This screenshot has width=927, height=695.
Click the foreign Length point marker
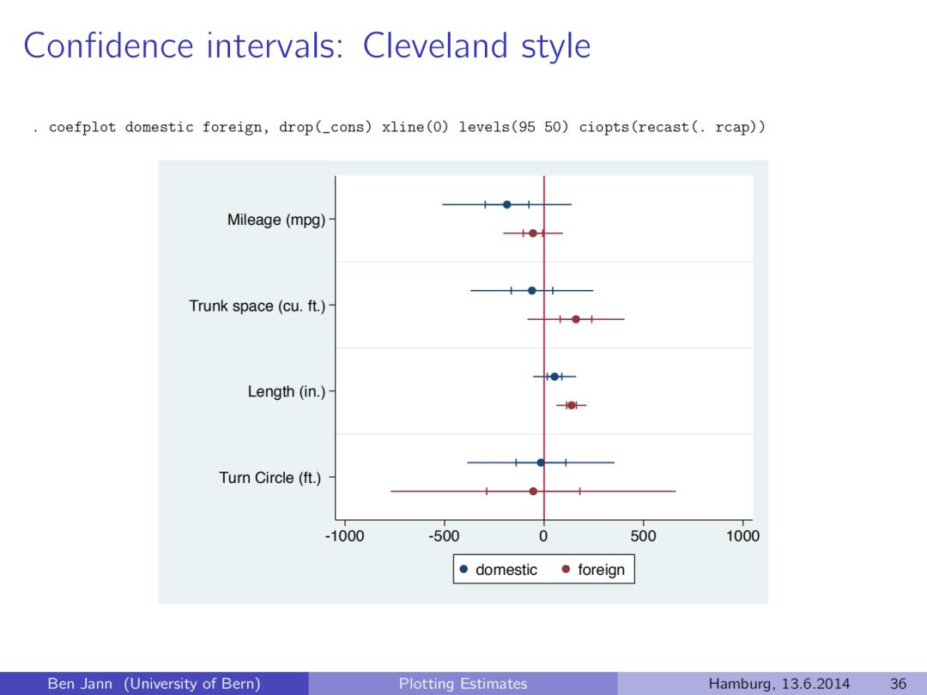click(x=571, y=405)
